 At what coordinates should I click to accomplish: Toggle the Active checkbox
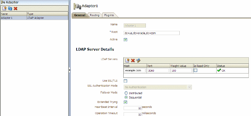click(125, 40)
